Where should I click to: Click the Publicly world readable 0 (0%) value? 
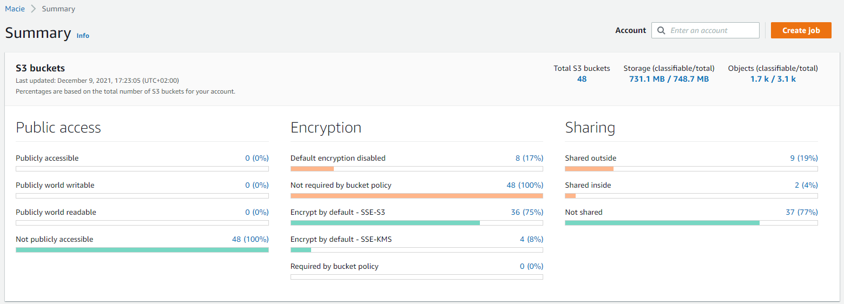click(x=257, y=212)
